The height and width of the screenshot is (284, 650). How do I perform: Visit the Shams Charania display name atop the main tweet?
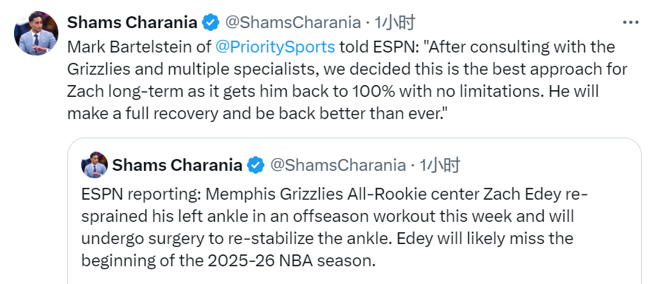click(132, 22)
